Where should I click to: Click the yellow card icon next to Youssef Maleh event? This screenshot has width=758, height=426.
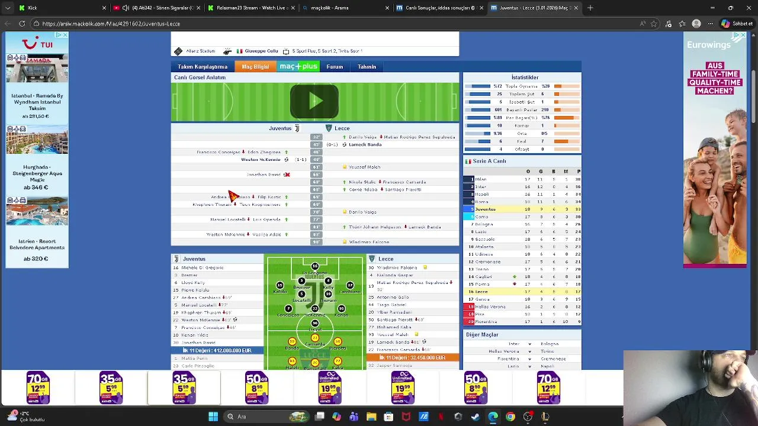[x=345, y=167]
